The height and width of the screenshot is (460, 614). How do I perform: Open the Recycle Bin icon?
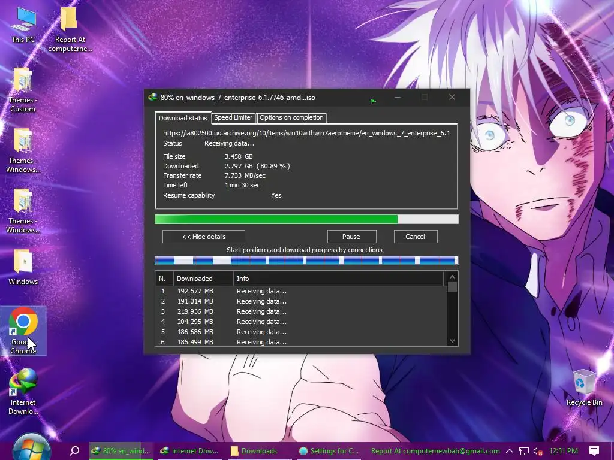pos(584,388)
